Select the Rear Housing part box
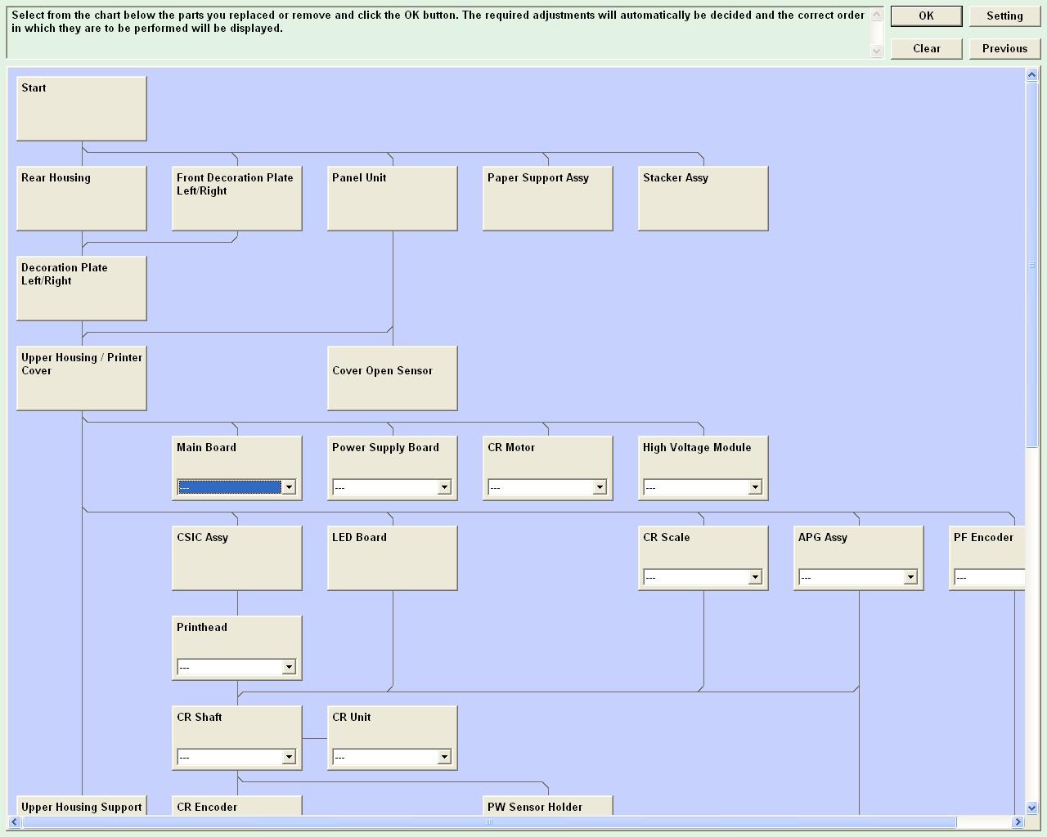This screenshot has height=837, width=1047. click(x=82, y=199)
